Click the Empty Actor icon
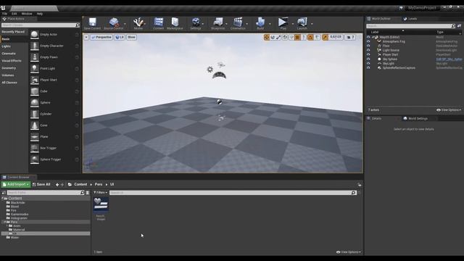The width and height of the screenshot is (464, 261). pyautogui.click(x=35, y=35)
